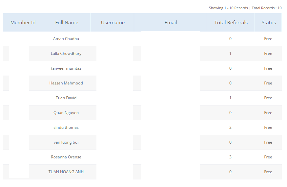Screen dimensions: 287x187
Task: Click the Username column header
Action: click(113, 23)
